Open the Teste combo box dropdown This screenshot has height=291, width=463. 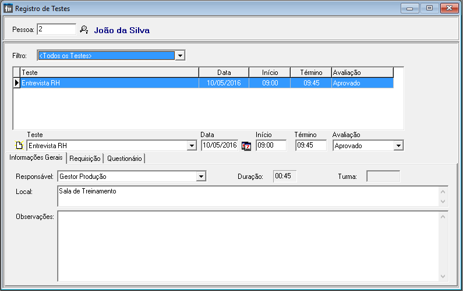point(192,146)
